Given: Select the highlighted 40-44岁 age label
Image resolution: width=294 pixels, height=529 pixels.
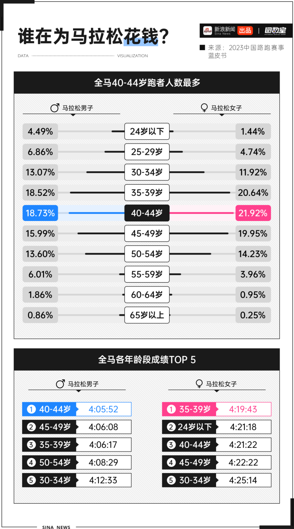Looking at the screenshot, I should (x=147, y=213).
